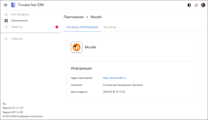This screenshot has height=120, width=208.
Task: Click the red notification badge on Запросы
Action: coord(57,27)
